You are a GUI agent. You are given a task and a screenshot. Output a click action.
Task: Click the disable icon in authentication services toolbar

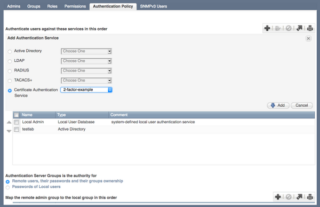(x=289, y=28)
